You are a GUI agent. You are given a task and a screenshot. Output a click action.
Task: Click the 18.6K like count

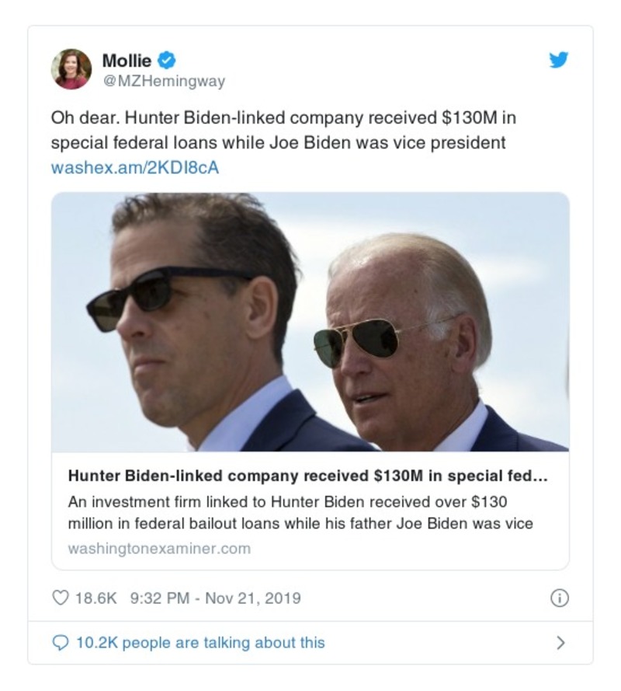pos(95,599)
